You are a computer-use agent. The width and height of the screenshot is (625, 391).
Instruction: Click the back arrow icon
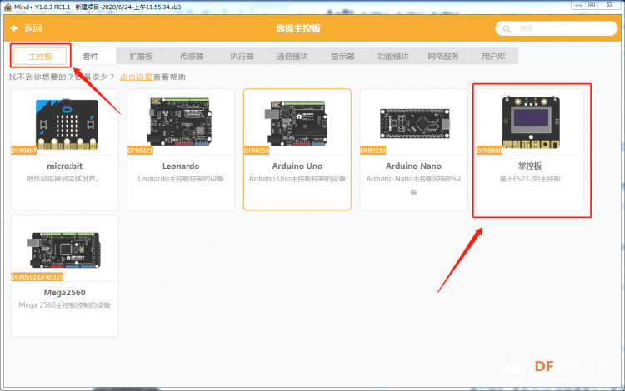coord(14,28)
